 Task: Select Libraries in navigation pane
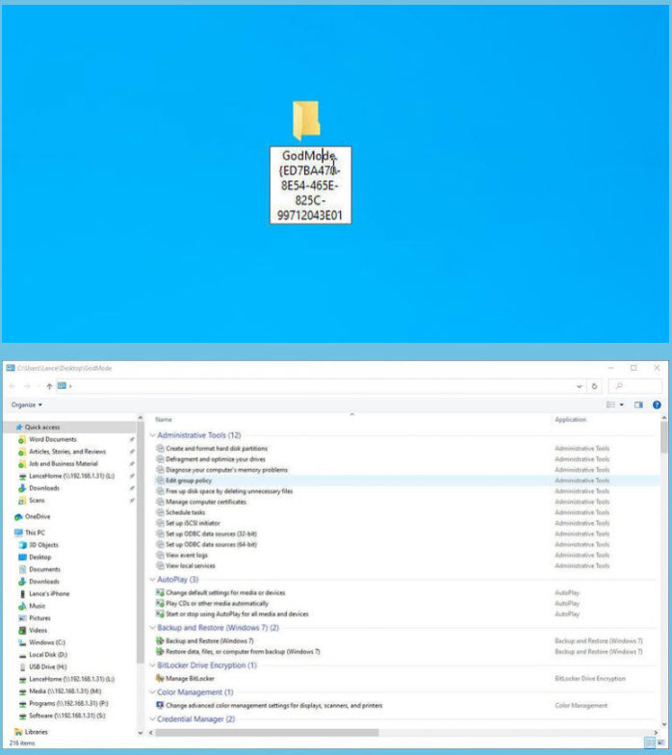coord(37,732)
